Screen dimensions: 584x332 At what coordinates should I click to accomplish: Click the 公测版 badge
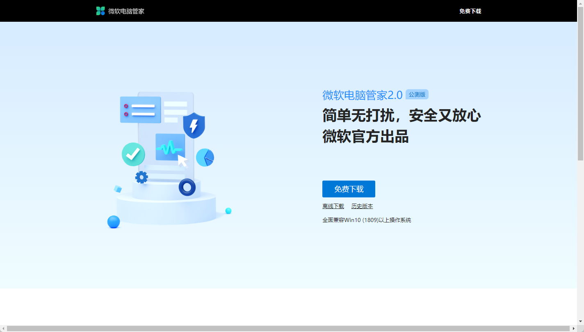417,94
